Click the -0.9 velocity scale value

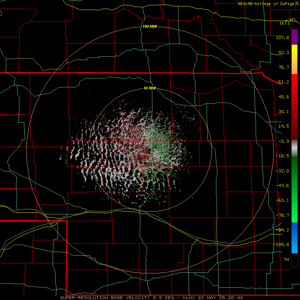[x=284, y=141]
